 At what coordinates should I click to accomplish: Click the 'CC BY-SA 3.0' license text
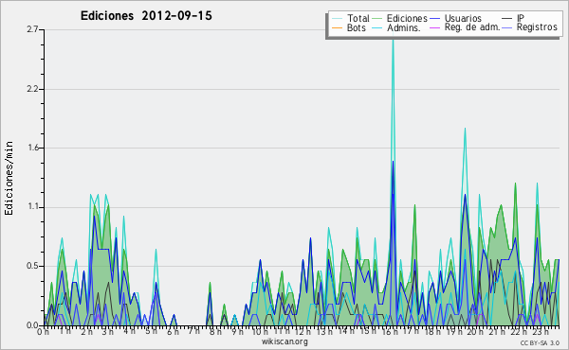coord(540,343)
